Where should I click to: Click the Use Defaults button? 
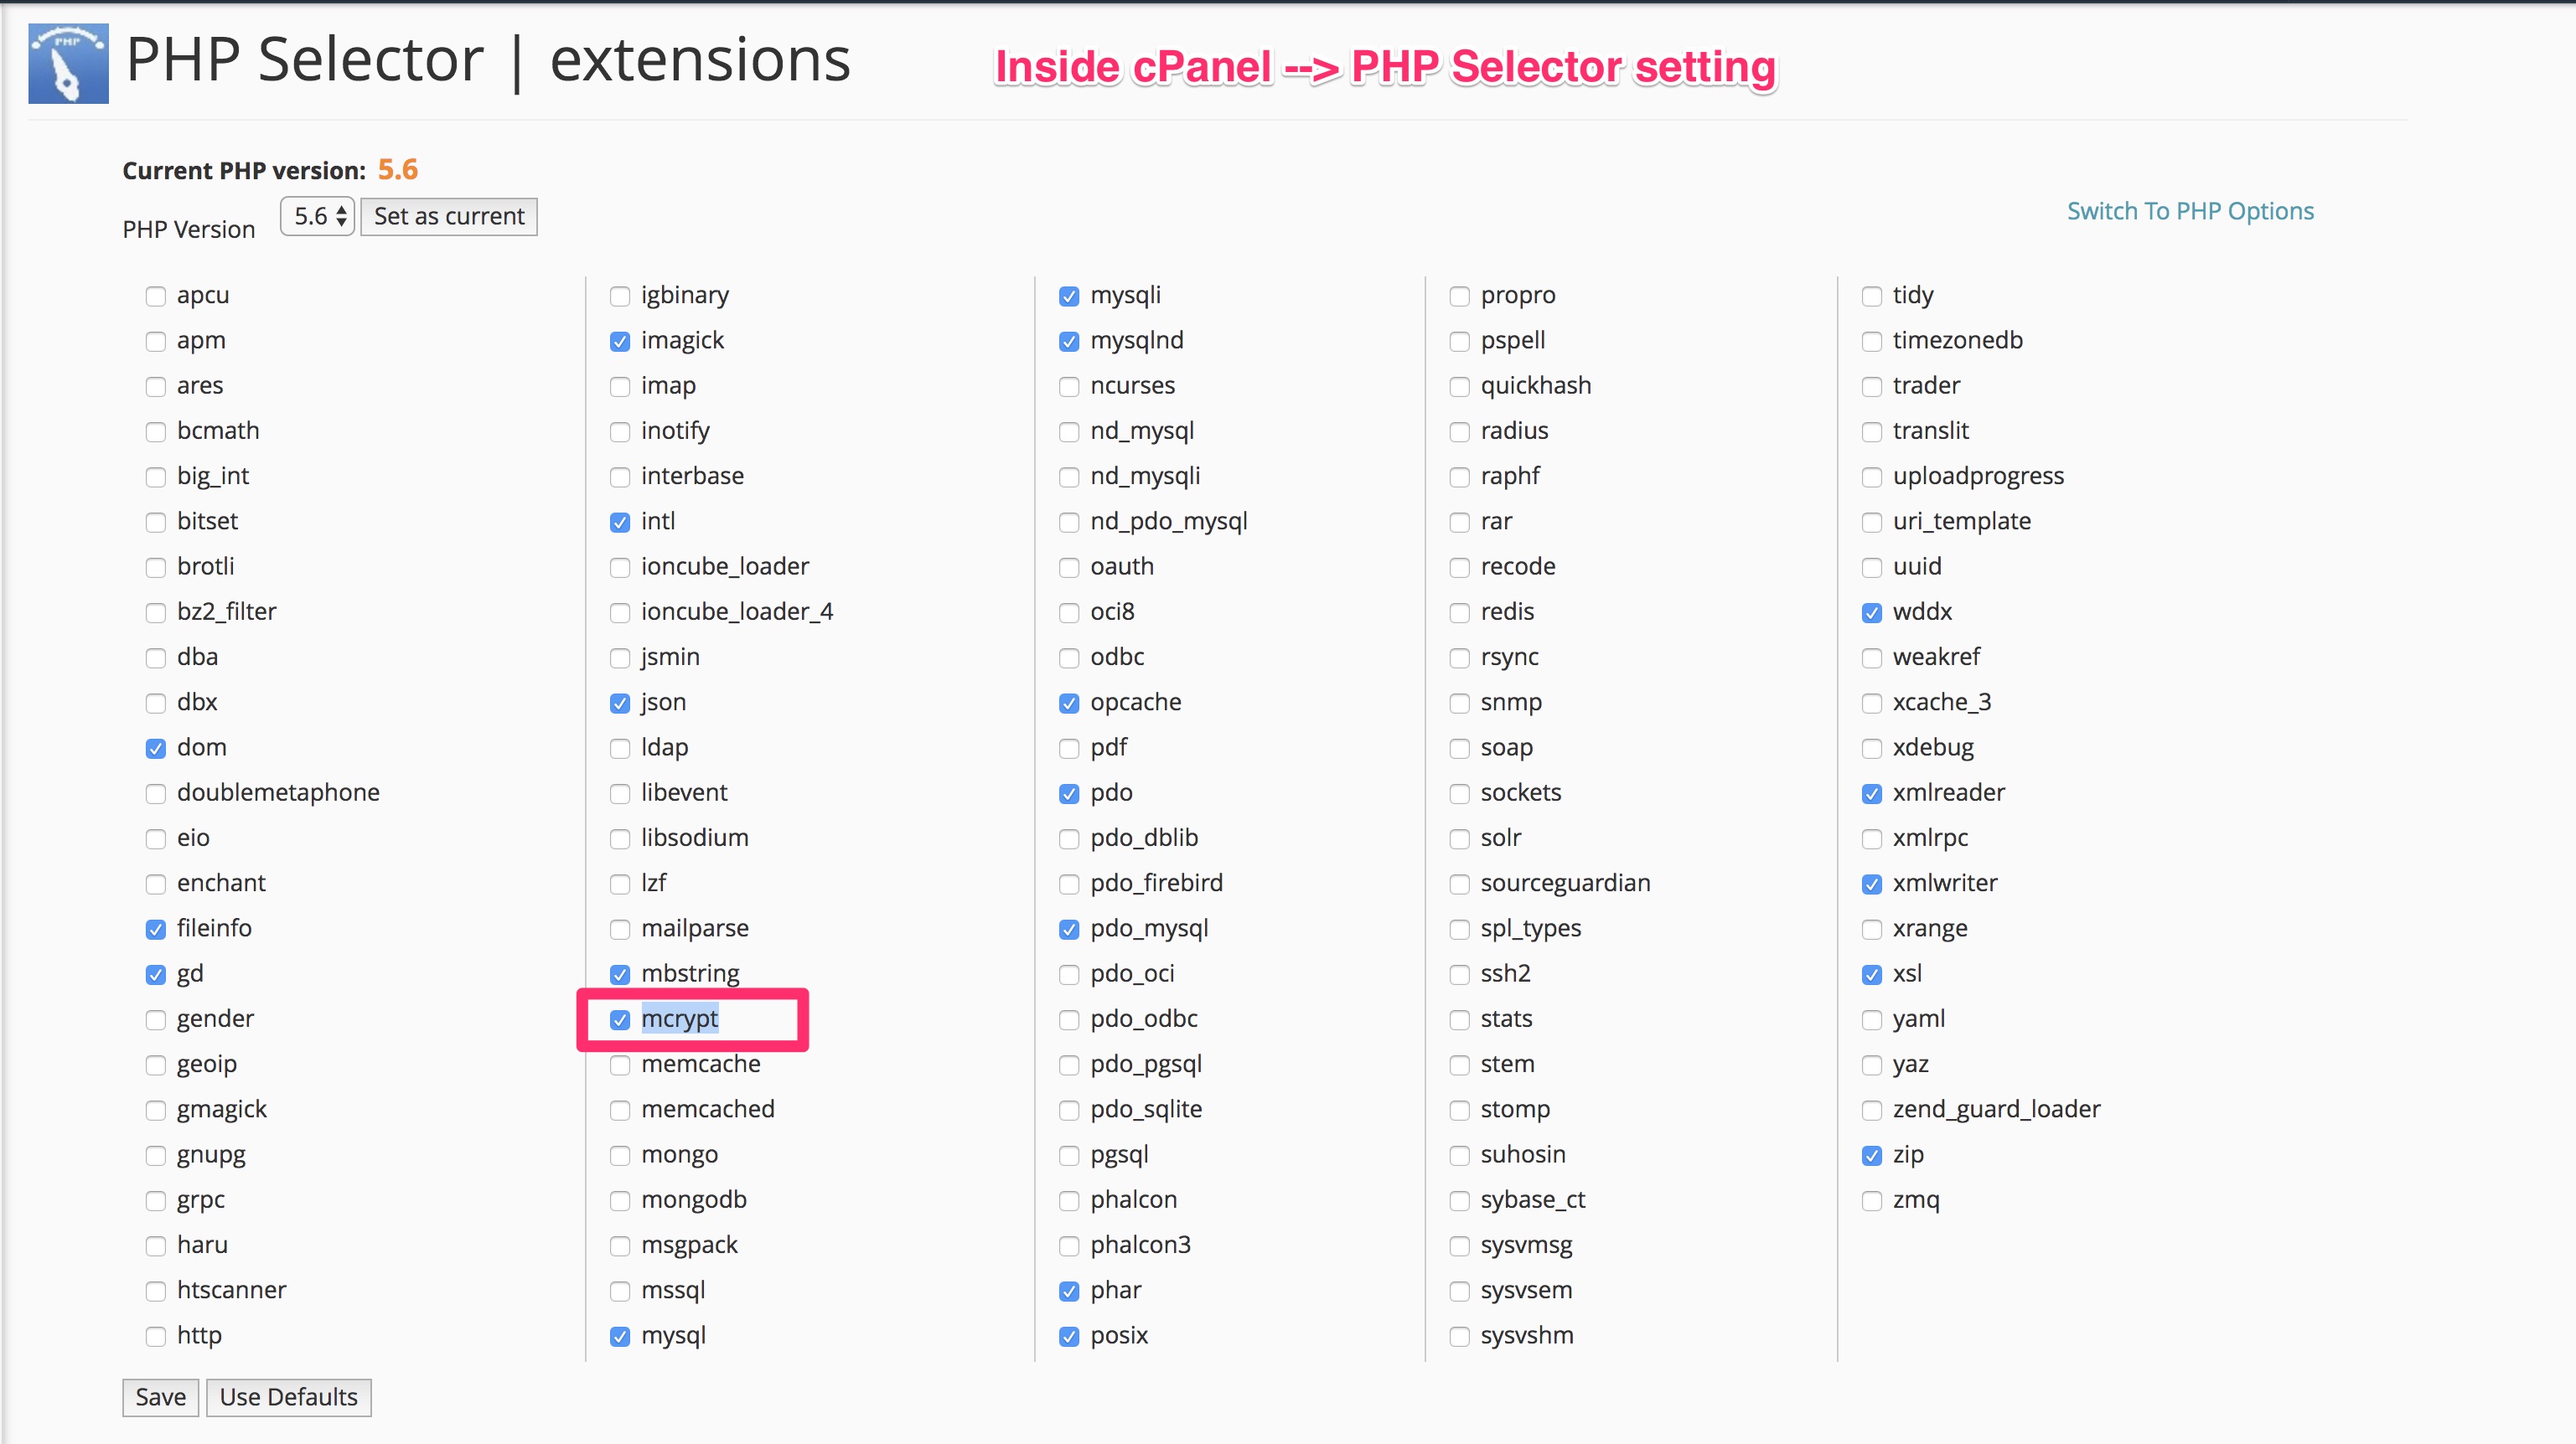point(288,1396)
